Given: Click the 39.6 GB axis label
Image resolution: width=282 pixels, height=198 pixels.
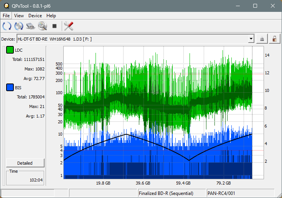Looking at the screenshot, I should [143, 183].
